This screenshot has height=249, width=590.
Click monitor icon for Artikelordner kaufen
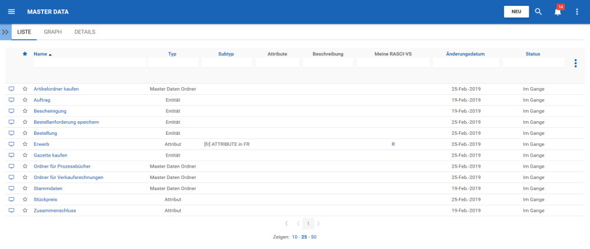click(11, 89)
